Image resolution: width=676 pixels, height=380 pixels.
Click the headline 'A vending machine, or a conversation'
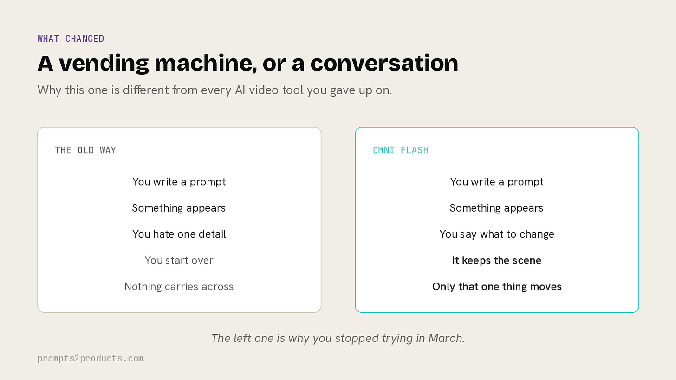pos(248,63)
